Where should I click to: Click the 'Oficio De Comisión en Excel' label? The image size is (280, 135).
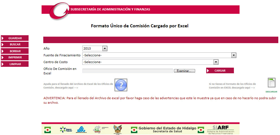click(60, 71)
